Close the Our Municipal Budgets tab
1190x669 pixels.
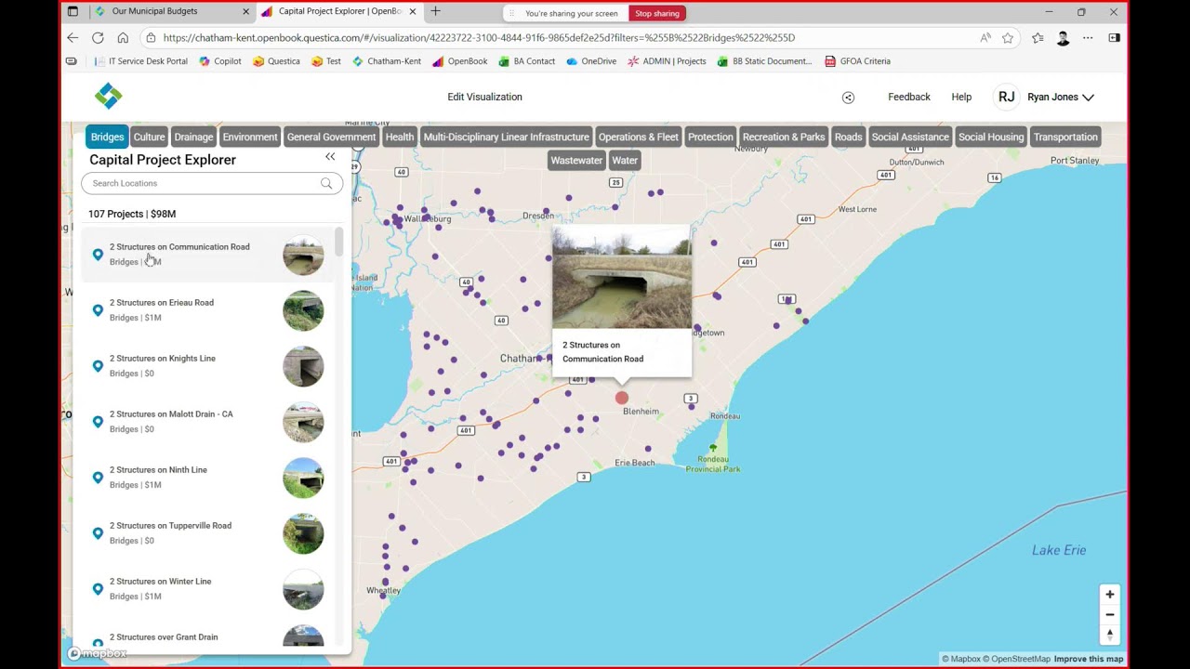[x=246, y=11]
